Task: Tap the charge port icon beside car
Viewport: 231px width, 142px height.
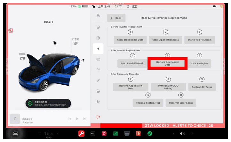Action: click(83, 60)
